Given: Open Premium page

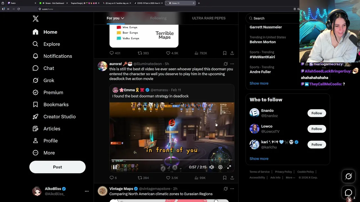Looking at the screenshot, I should [48, 92].
